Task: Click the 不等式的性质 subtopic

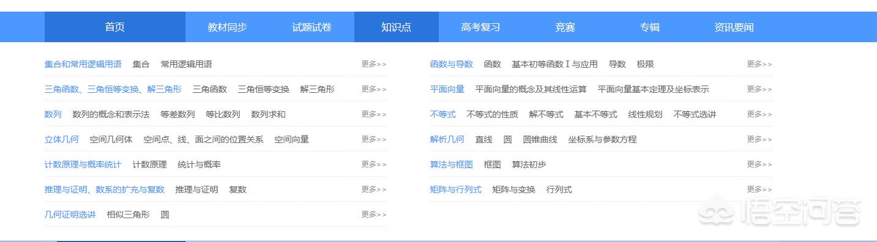Action: coord(493,114)
